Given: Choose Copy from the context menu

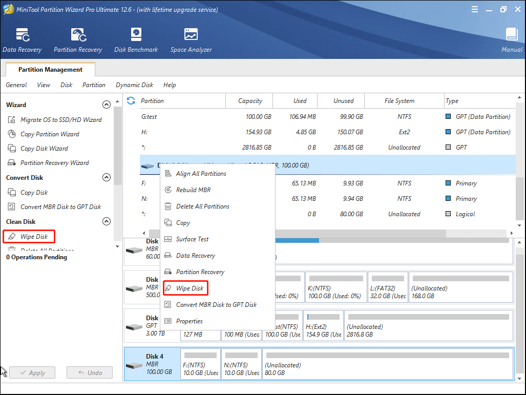Looking at the screenshot, I should [217, 223].
